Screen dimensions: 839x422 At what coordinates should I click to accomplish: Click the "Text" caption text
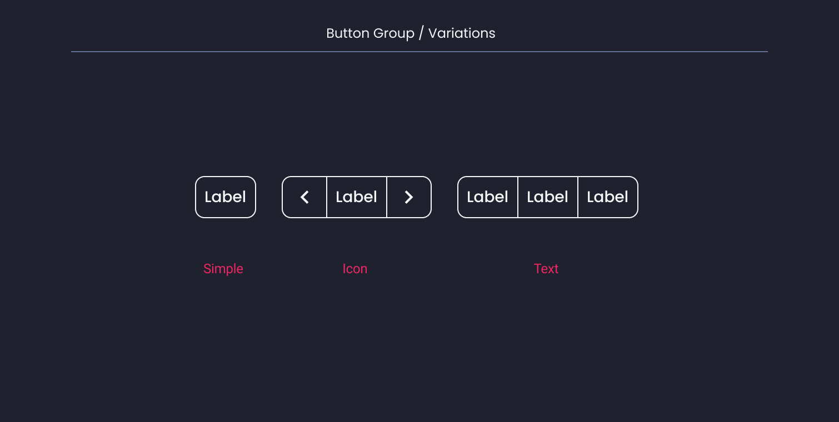(546, 269)
